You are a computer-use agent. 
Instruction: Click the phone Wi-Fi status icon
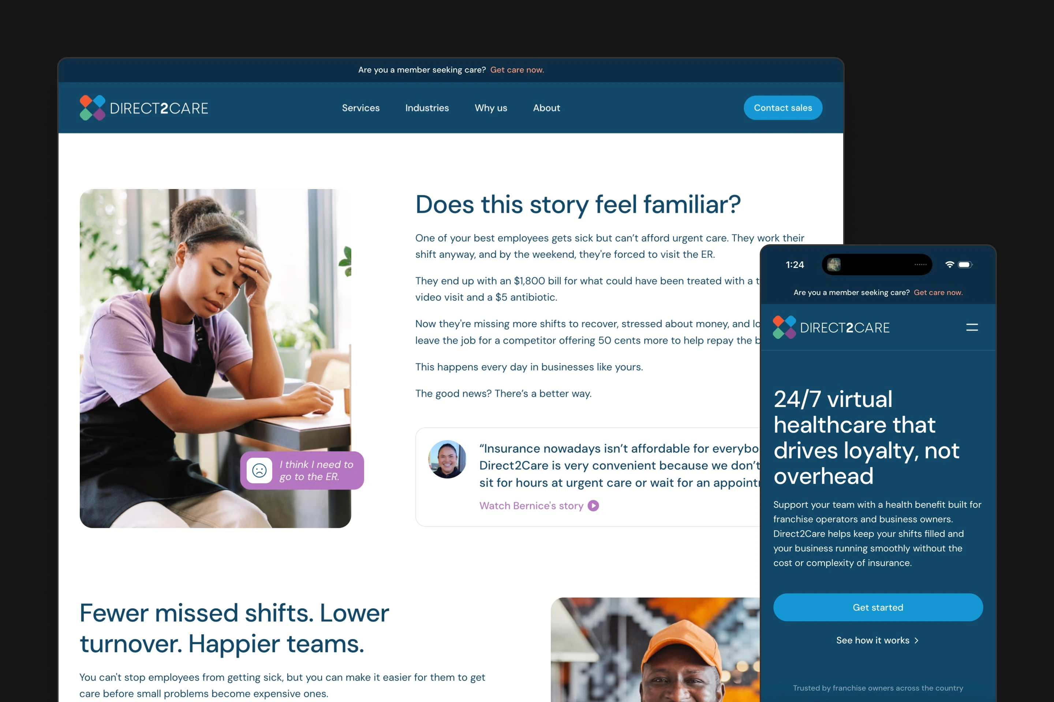pyautogui.click(x=949, y=265)
